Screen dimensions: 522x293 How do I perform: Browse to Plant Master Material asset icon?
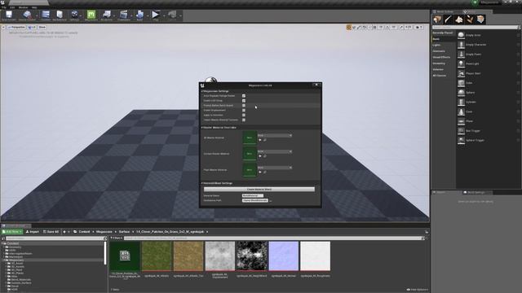pyautogui.click(x=265, y=172)
